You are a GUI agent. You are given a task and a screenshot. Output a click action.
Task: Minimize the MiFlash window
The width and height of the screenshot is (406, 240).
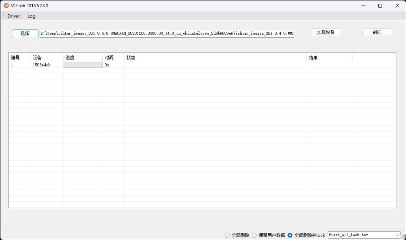pos(363,6)
